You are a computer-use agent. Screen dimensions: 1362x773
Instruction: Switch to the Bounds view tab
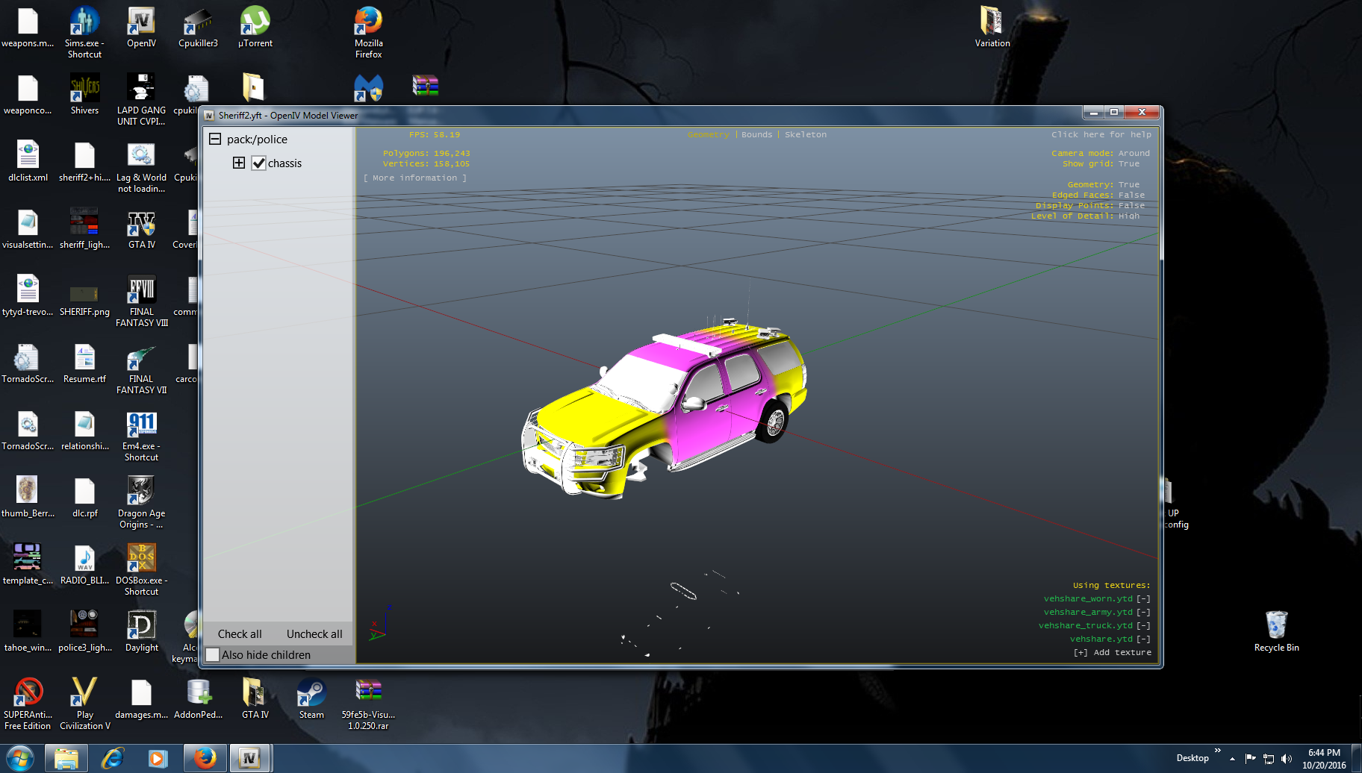coord(756,134)
